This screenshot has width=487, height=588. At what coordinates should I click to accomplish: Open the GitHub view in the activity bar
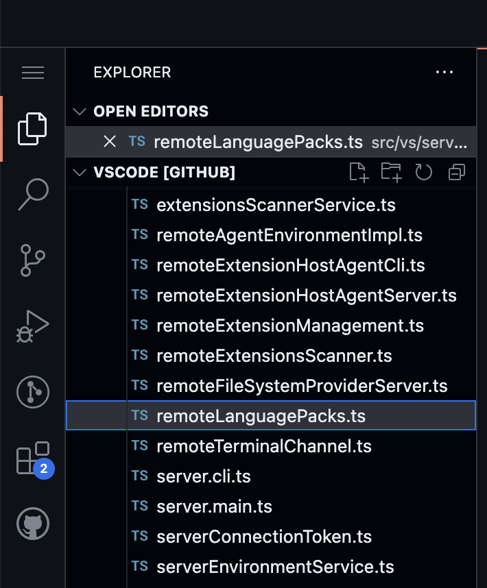click(x=32, y=524)
